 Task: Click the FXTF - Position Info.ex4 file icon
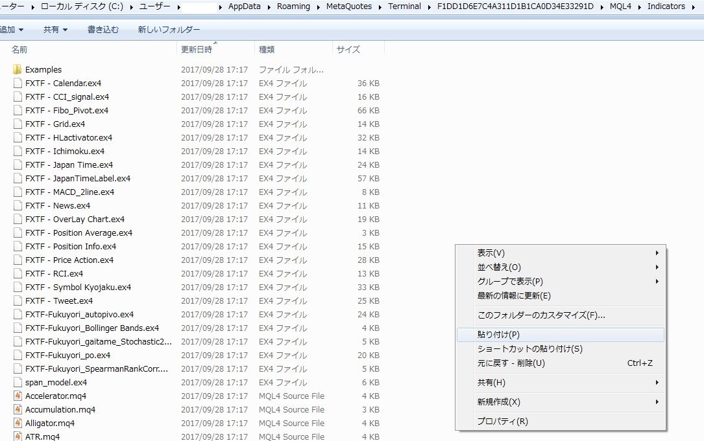tap(18, 246)
